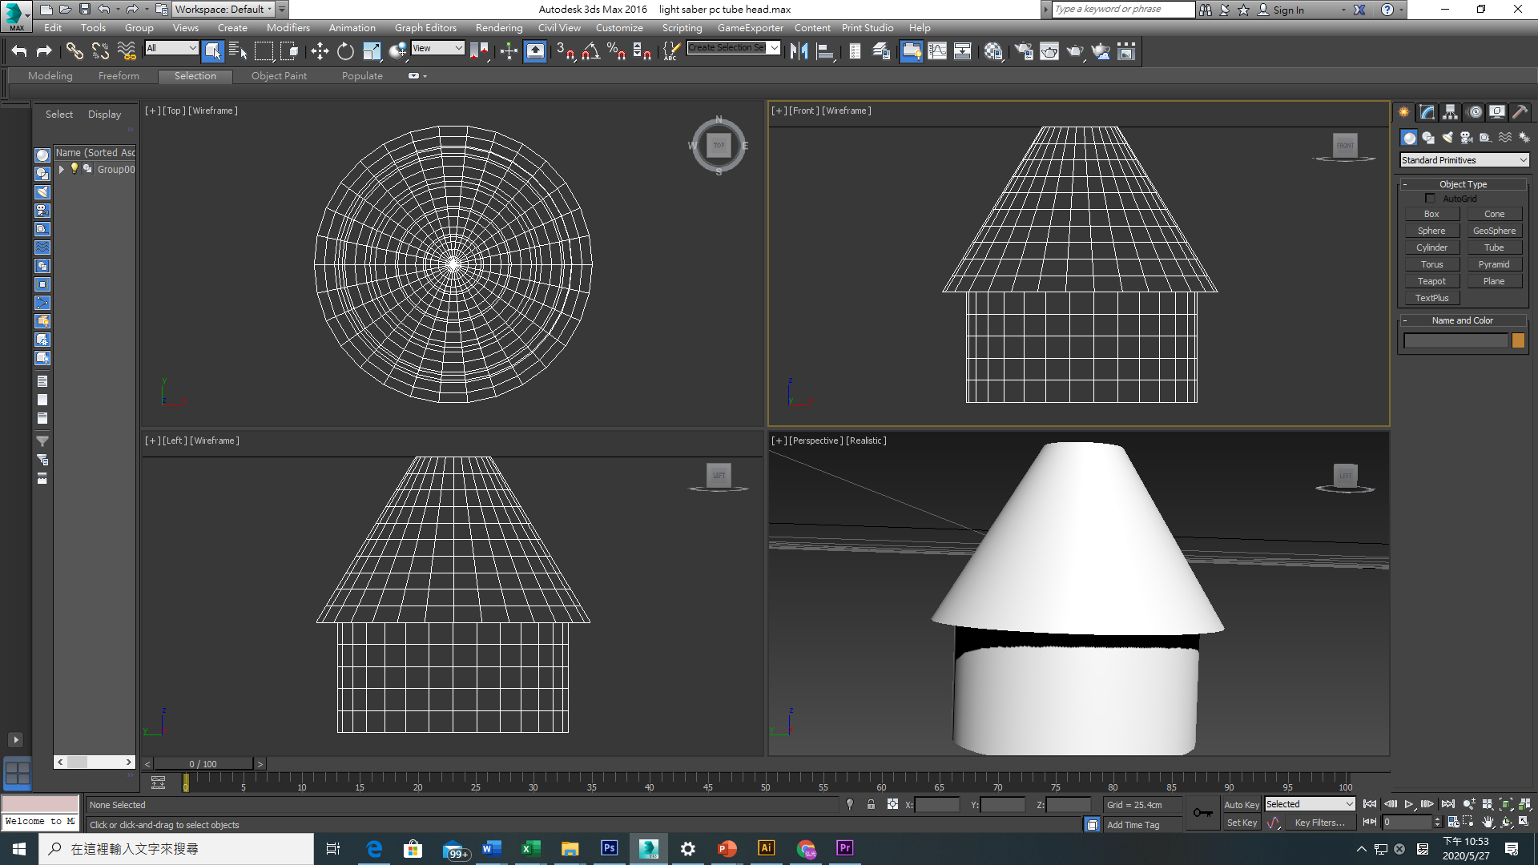1538x865 pixels.
Task: Open the Standard Primitives dropdown
Action: point(1464,160)
